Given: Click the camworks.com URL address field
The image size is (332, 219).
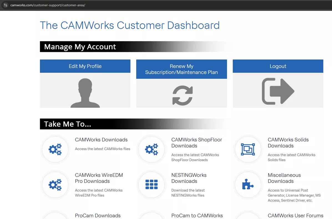Looking at the screenshot, I should tap(48, 5).
